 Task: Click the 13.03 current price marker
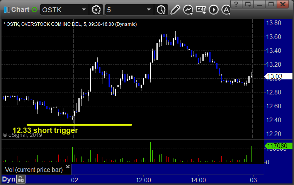click(x=278, y=76)
